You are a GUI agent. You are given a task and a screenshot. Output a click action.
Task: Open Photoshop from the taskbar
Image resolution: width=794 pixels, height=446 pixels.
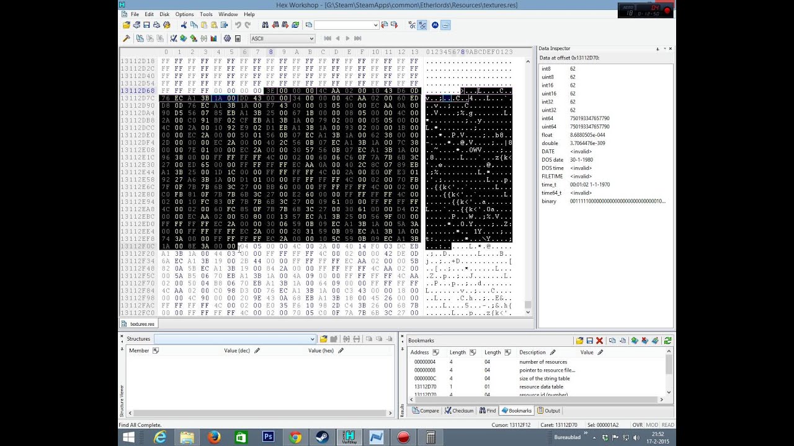268,437
